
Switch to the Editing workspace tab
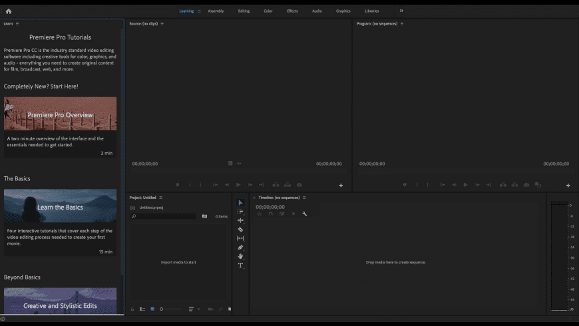coord(244,11)
